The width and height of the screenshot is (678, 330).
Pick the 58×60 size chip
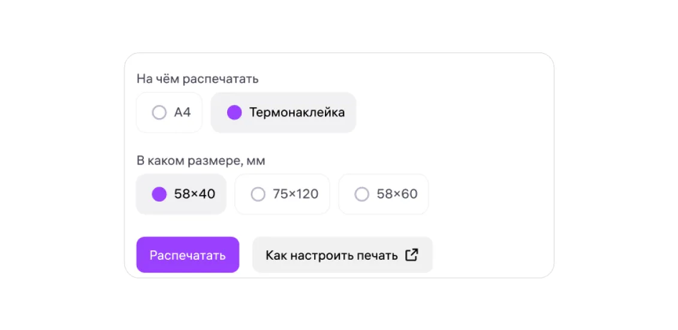click(x=384, y=194)
